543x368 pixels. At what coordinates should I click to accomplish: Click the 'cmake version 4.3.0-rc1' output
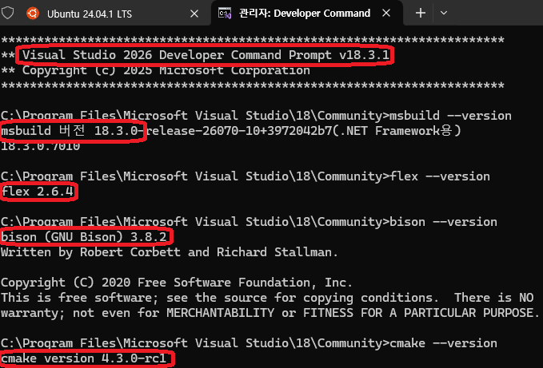pyautogui.click(x=84, y=358)
